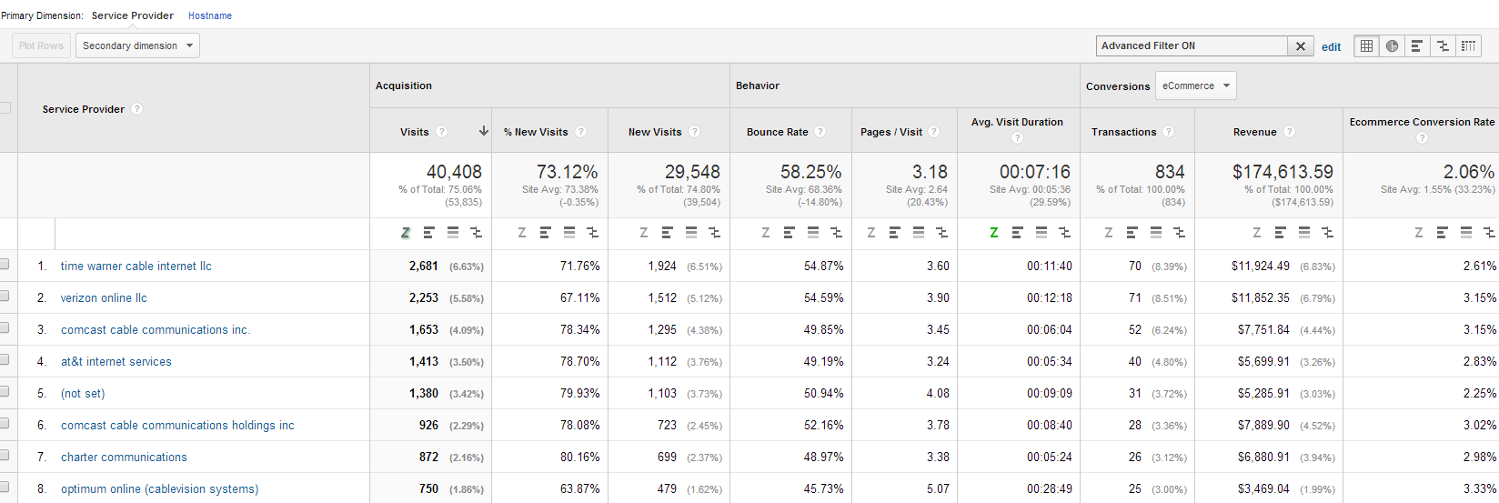Tick checkbox for optimum online row
This screenshot has height=503, width=1499.
coord(4,487)
